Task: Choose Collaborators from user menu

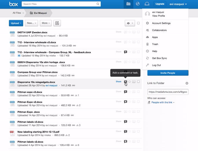Action: (159, 30)
